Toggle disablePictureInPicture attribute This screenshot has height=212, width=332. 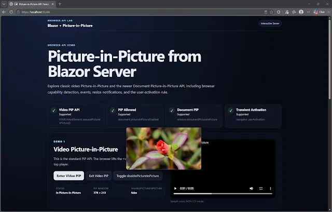point(137,176)
